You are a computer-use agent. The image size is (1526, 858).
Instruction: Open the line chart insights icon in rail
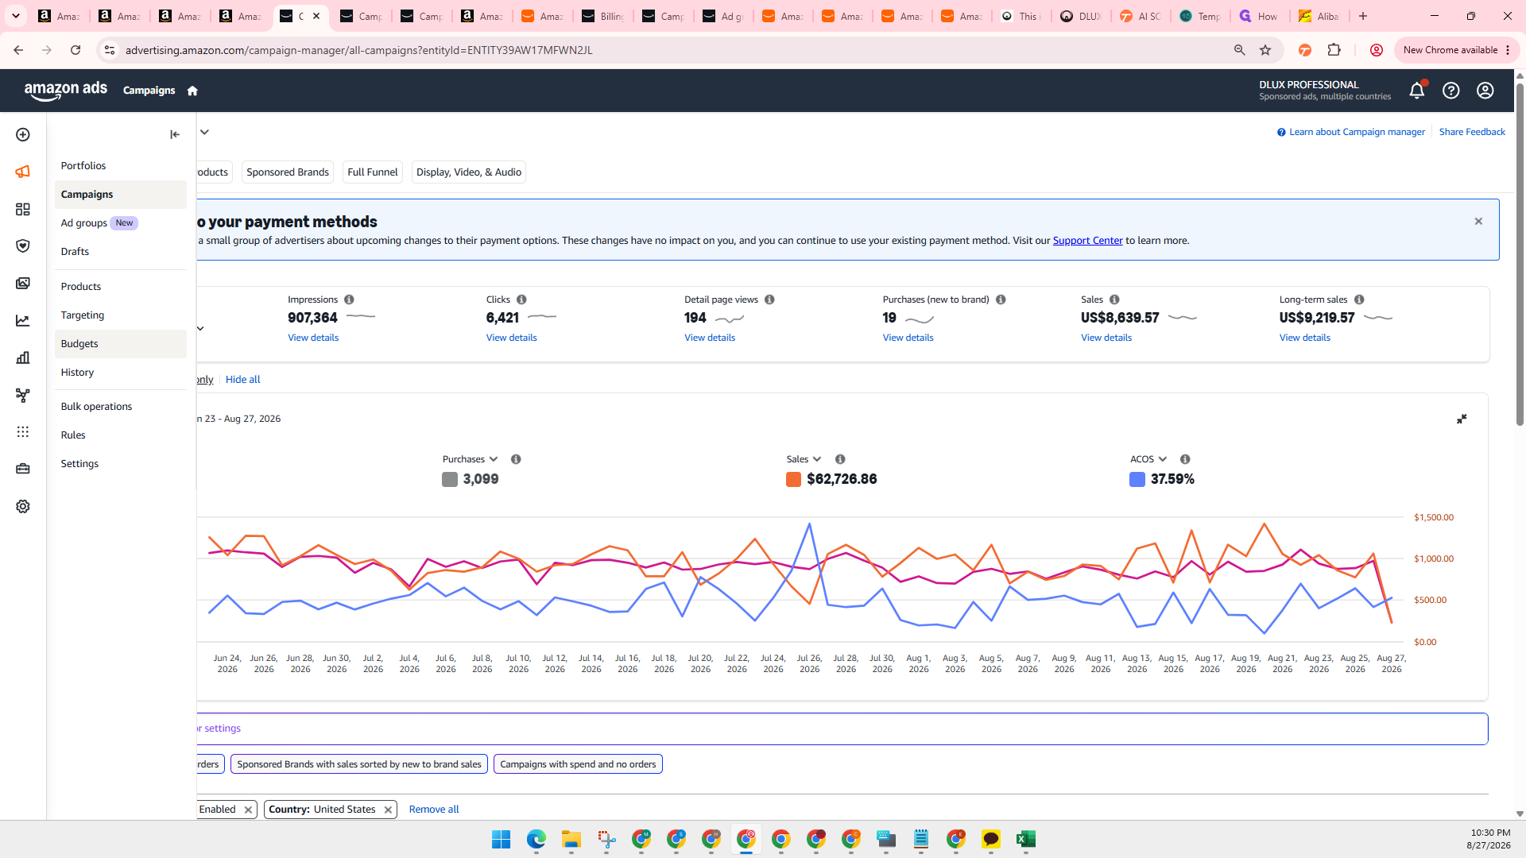[23, 321]
